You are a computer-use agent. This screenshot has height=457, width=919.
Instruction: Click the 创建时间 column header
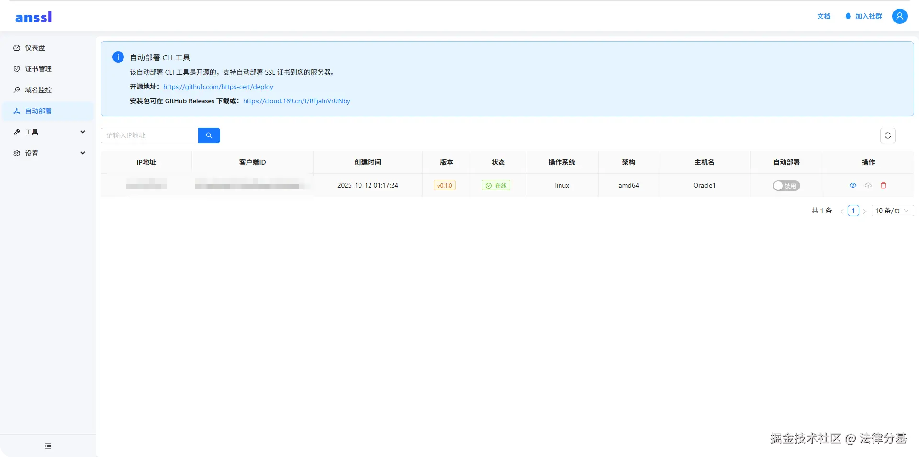368,162
